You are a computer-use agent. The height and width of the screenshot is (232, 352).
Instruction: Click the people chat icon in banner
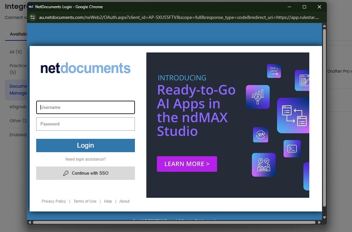[264, 165]
